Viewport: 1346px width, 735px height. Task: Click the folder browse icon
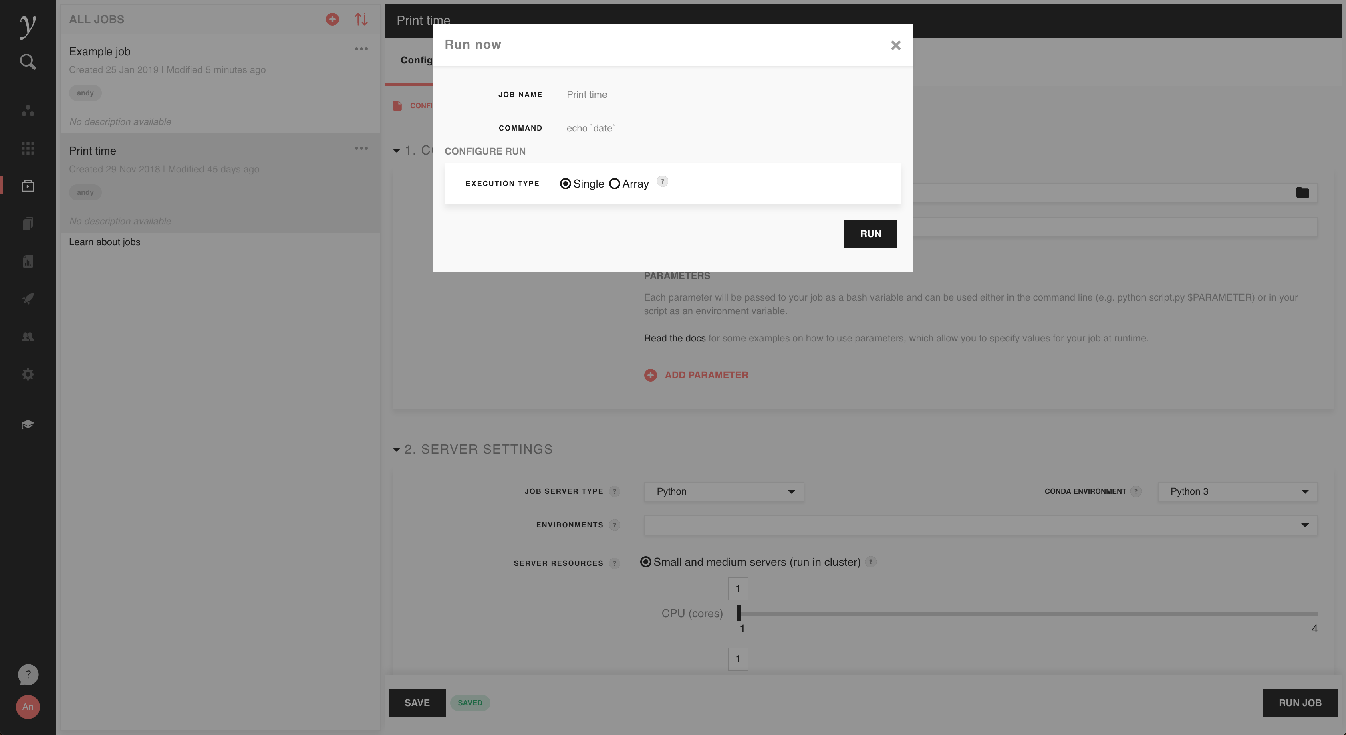(1302, 193)
